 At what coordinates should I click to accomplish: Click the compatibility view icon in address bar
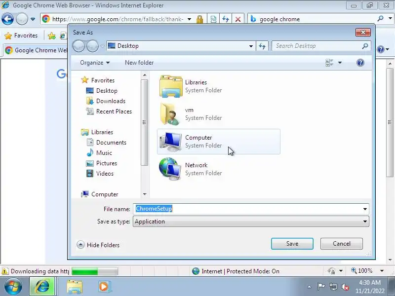213,19
